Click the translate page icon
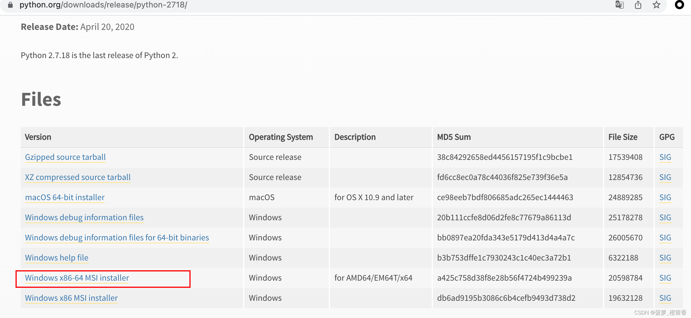 point(619,5)
